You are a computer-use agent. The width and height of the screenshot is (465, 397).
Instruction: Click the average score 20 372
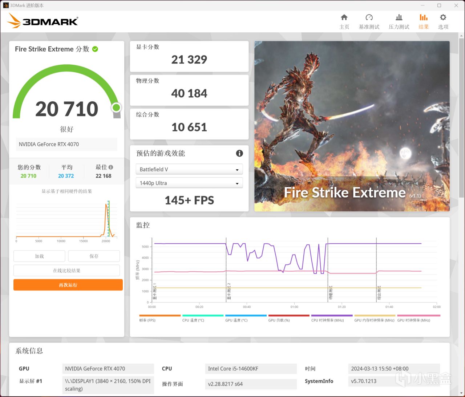coord(66,176)
